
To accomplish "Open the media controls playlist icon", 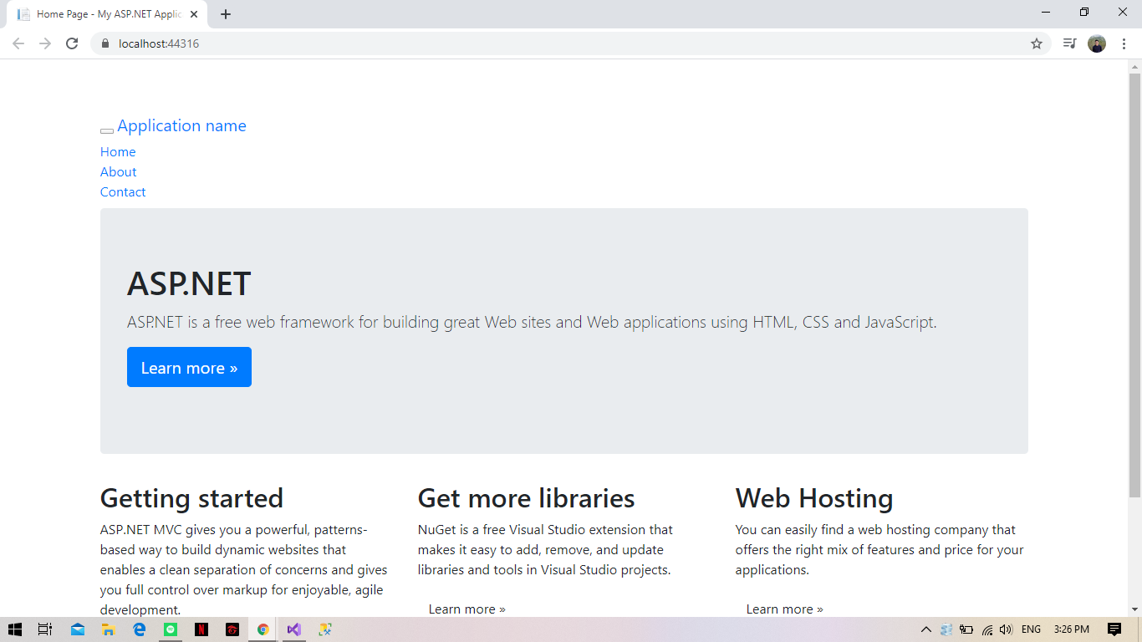I will pyautogui.click(x=1069, y=43).
